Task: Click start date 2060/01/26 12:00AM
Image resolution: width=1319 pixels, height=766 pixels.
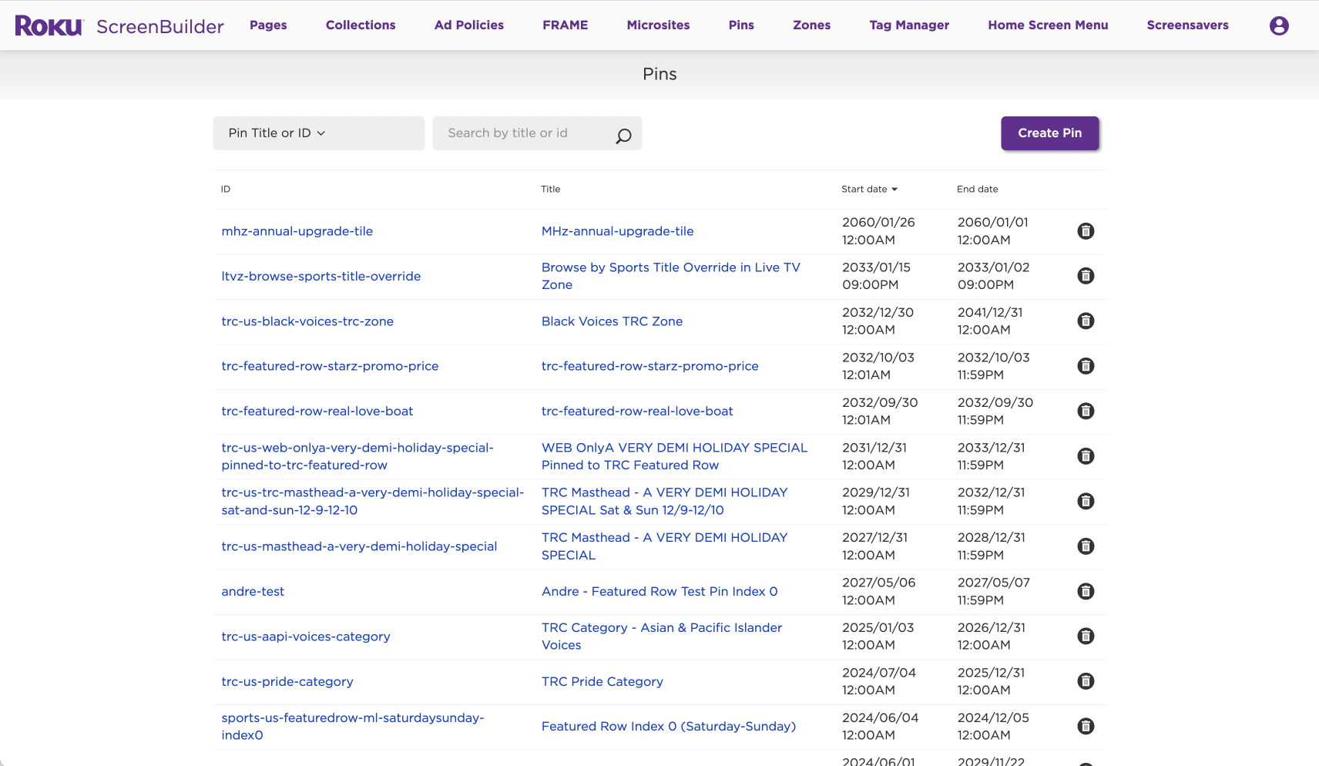Action: (878, 231)
